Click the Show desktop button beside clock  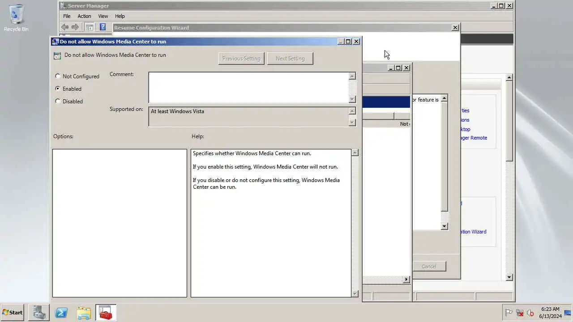click(568, 313)
